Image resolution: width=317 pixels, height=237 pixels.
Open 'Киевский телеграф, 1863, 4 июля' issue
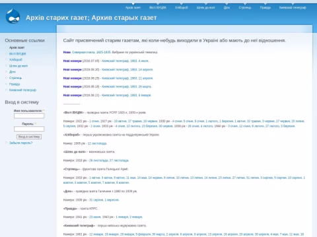tap(125, 61)
